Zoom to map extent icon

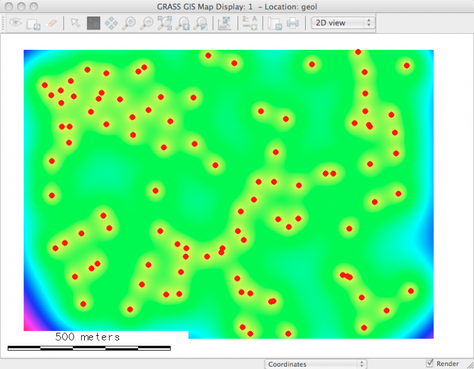[165, 23]
